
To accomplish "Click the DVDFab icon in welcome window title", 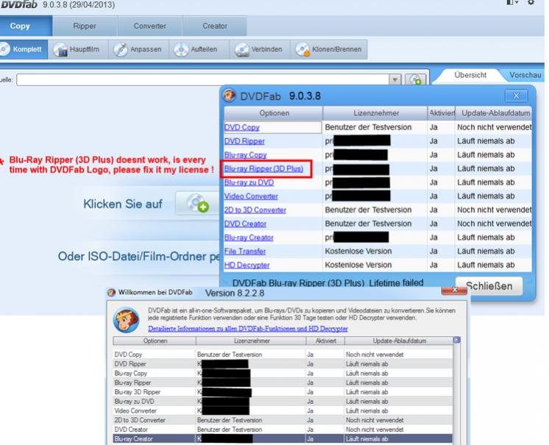I will point(111,293).
